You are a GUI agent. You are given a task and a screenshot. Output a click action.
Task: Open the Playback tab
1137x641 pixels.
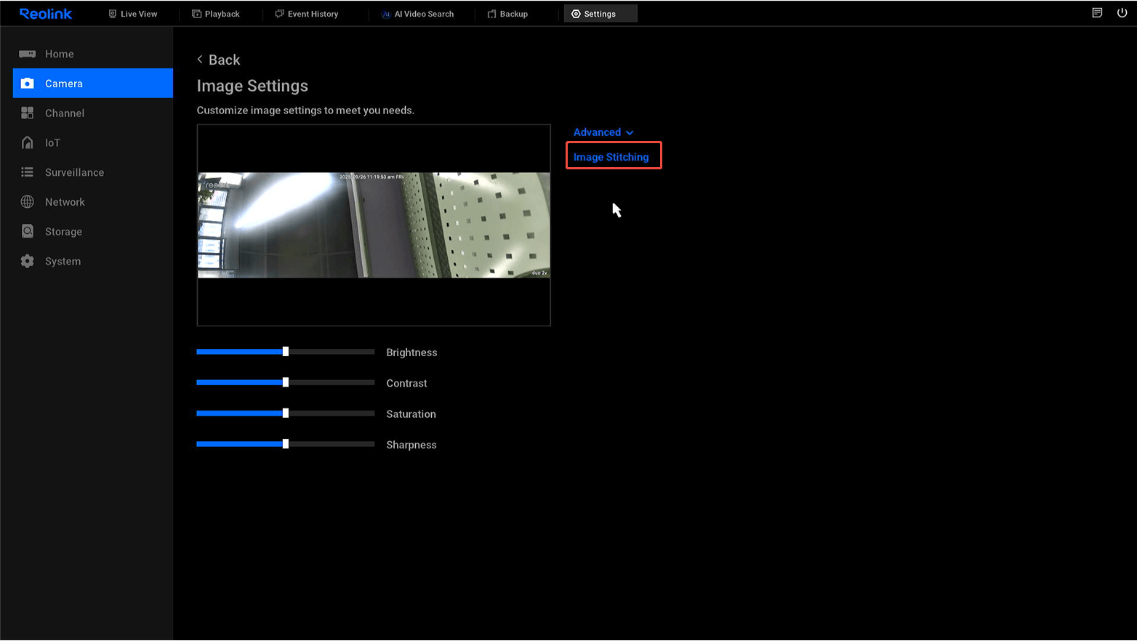tap(216, 14)
